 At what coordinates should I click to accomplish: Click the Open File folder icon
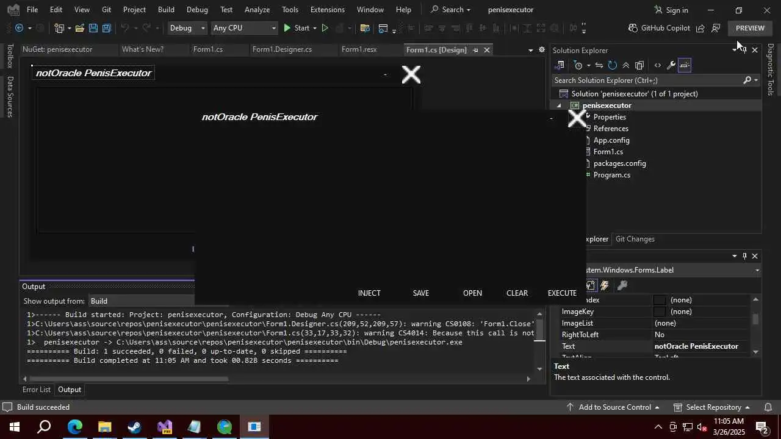pos(80,28)
